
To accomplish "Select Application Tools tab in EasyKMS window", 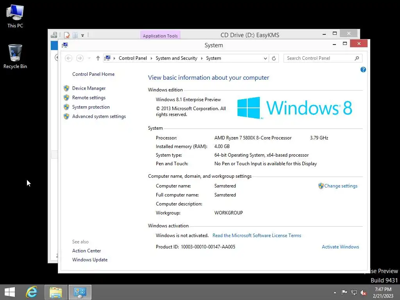I will pos(160,36).
